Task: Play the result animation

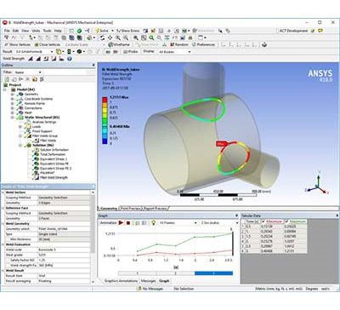Action: 121,223
